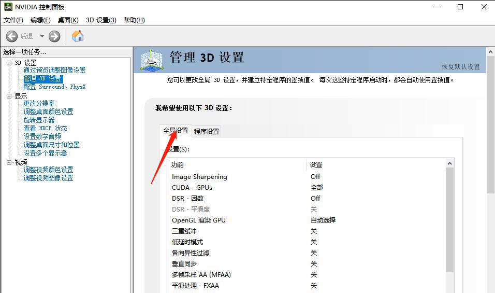The width and height of the screenshot is (495, 293).
Task: Open 查看 HDCP 状态 task
Action: (46, 128)
